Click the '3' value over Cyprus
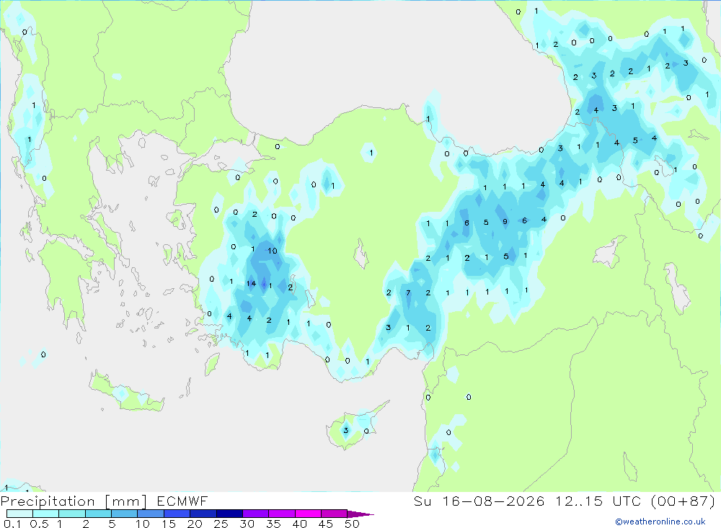The image size is (721, 528). (x=346, y=431)
